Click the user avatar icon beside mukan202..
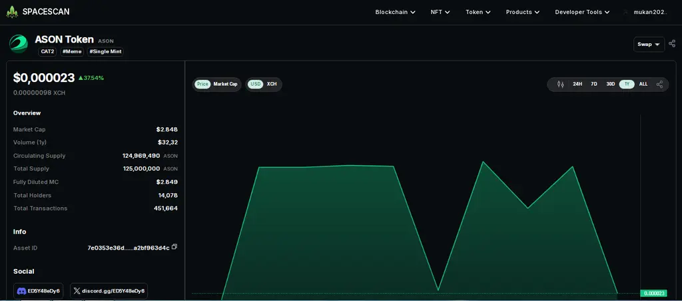The image size is (682, 301). (626, 12)
